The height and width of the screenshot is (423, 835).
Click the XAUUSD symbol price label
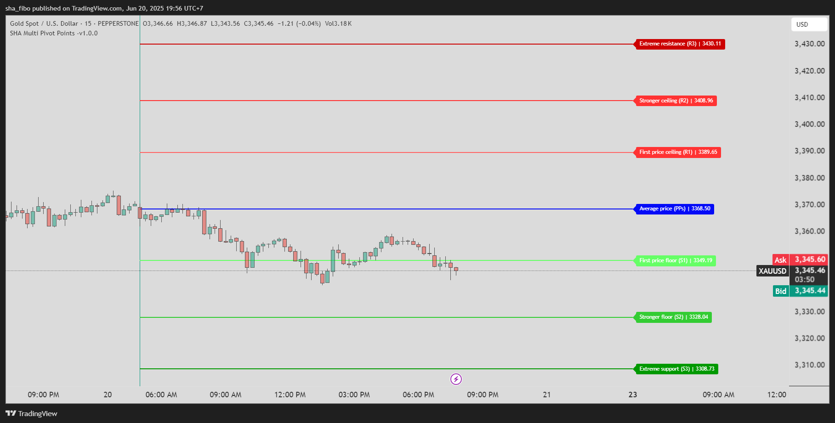point(773,271)
